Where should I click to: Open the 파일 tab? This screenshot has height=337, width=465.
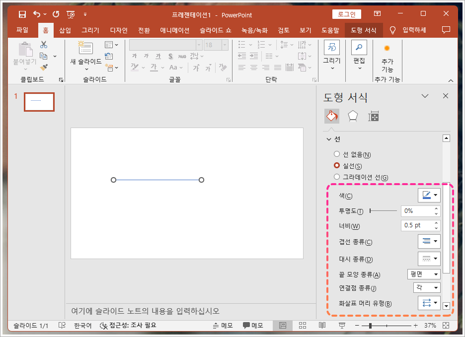22,30
